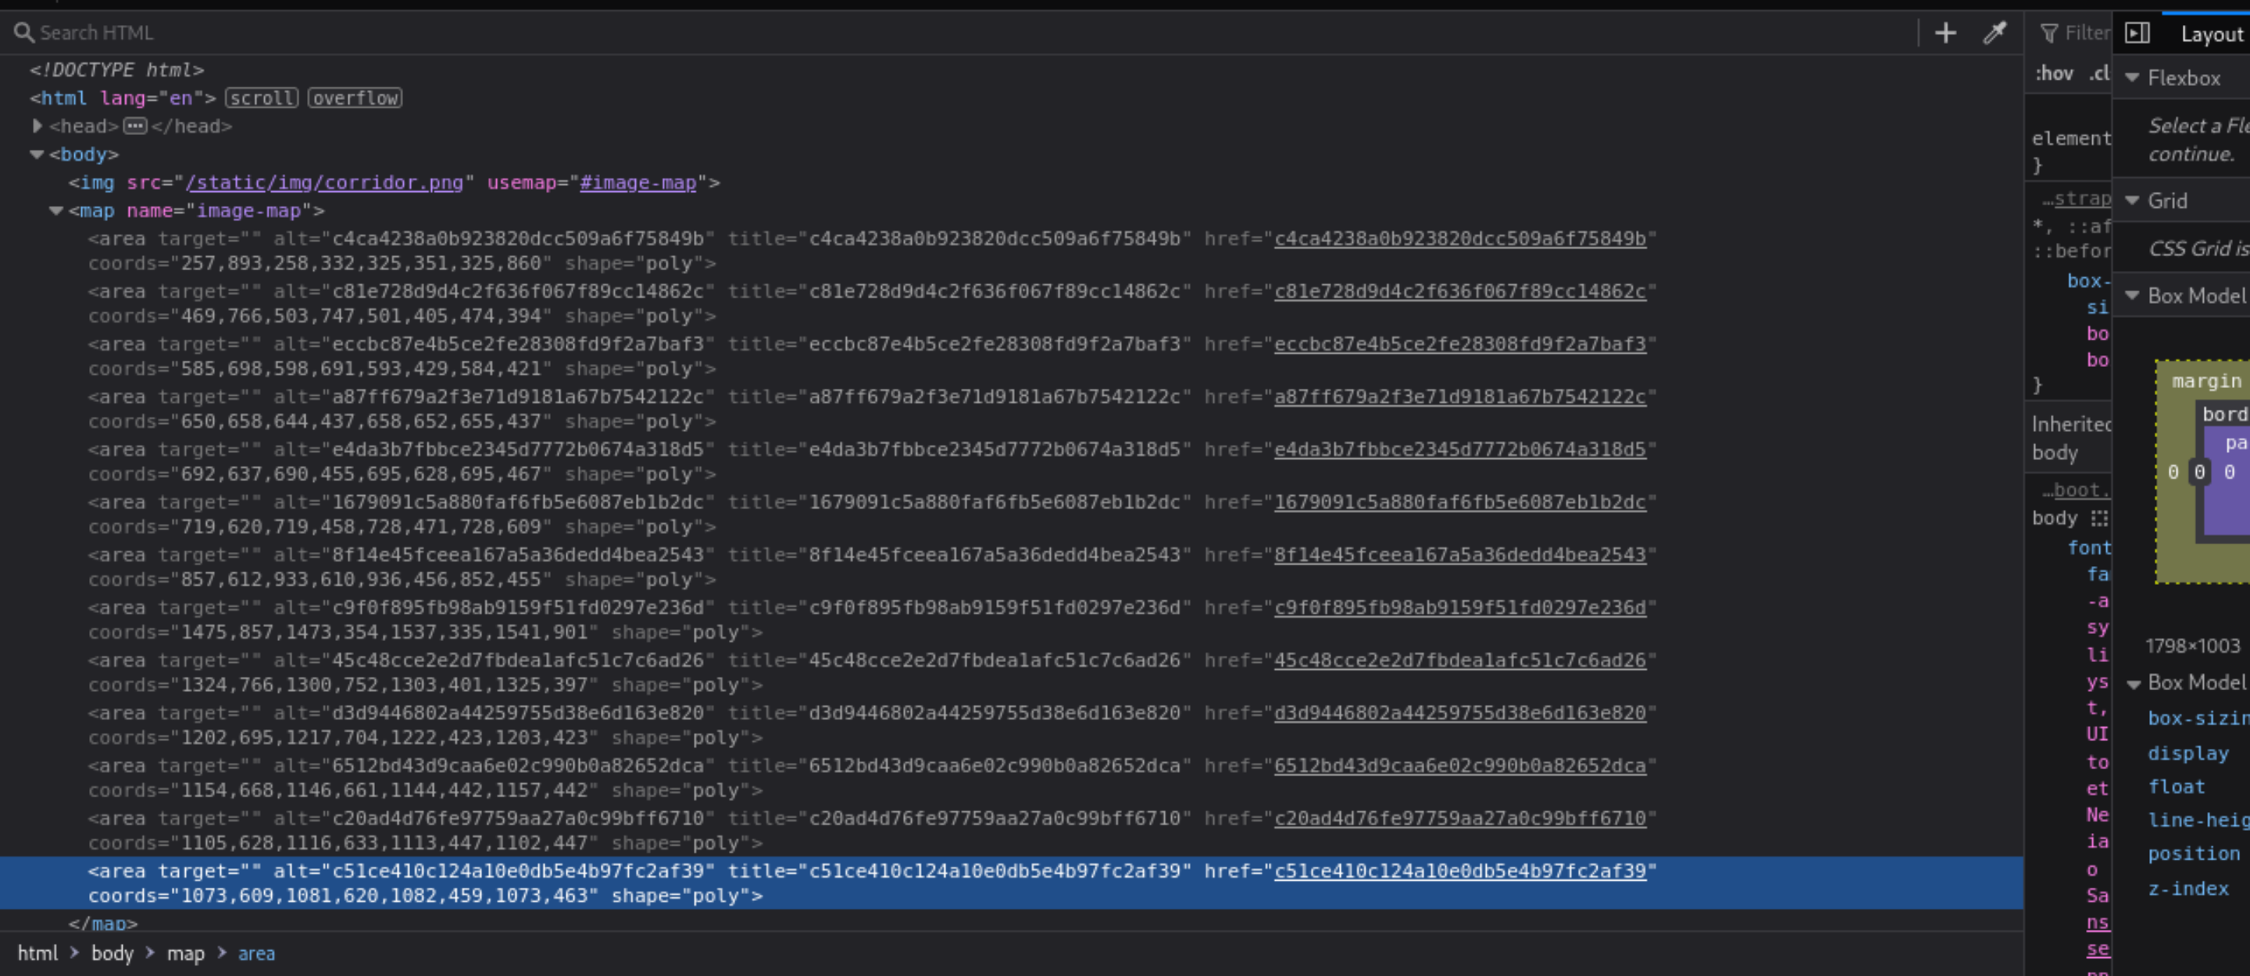Select the closing map tag line
Screen dimensions: 2250x976
click(x=103, y=922)
